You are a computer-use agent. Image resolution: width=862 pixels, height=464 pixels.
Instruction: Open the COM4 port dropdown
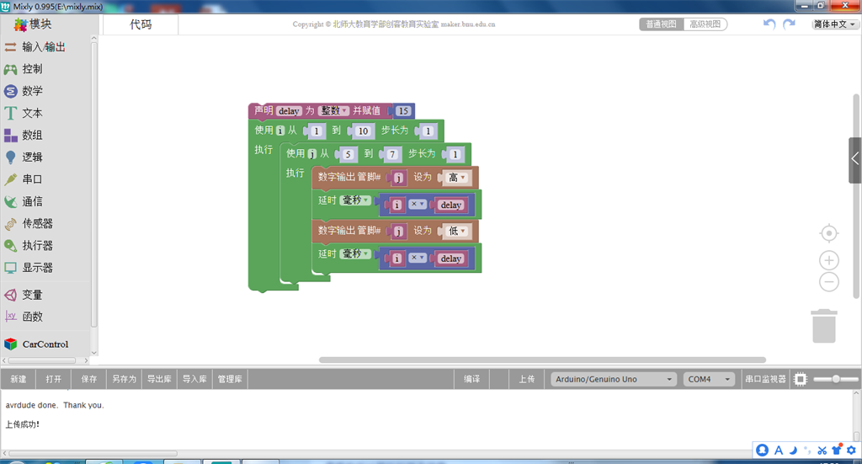710,380
